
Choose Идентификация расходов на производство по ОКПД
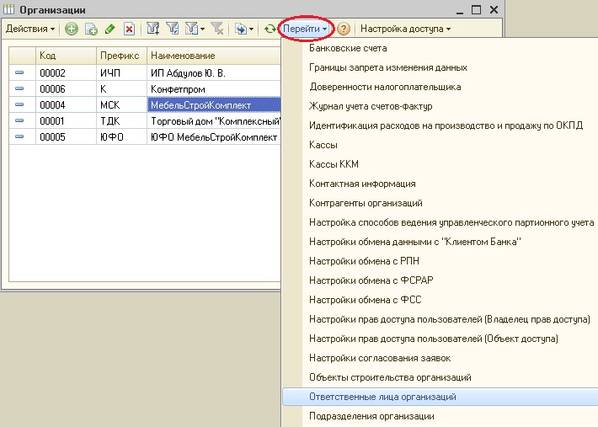pos(440,125)
